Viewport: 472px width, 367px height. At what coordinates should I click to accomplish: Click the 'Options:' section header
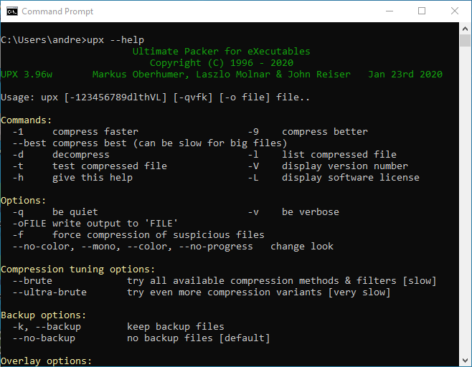pyautogui.click(x=23, y=201)
